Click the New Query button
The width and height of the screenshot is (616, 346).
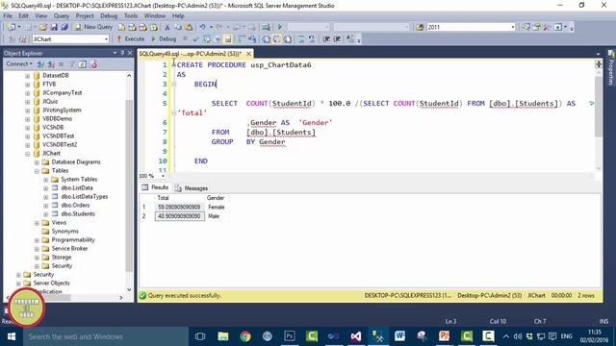(x=94, y=27)
